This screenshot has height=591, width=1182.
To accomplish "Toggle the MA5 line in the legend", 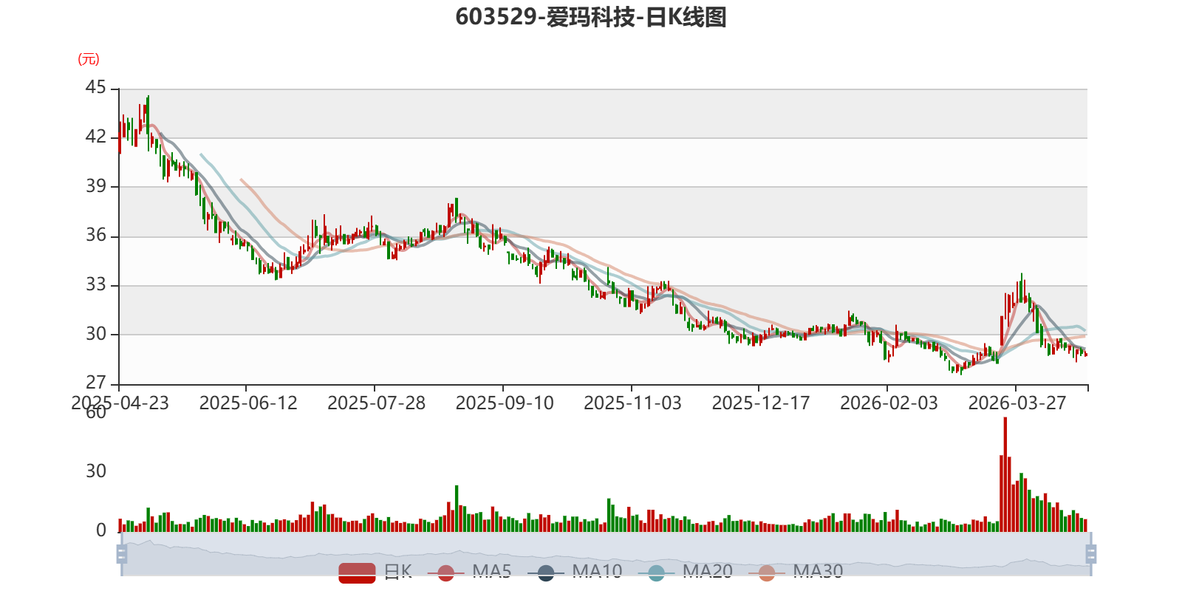I will click(x=469, y=573).
